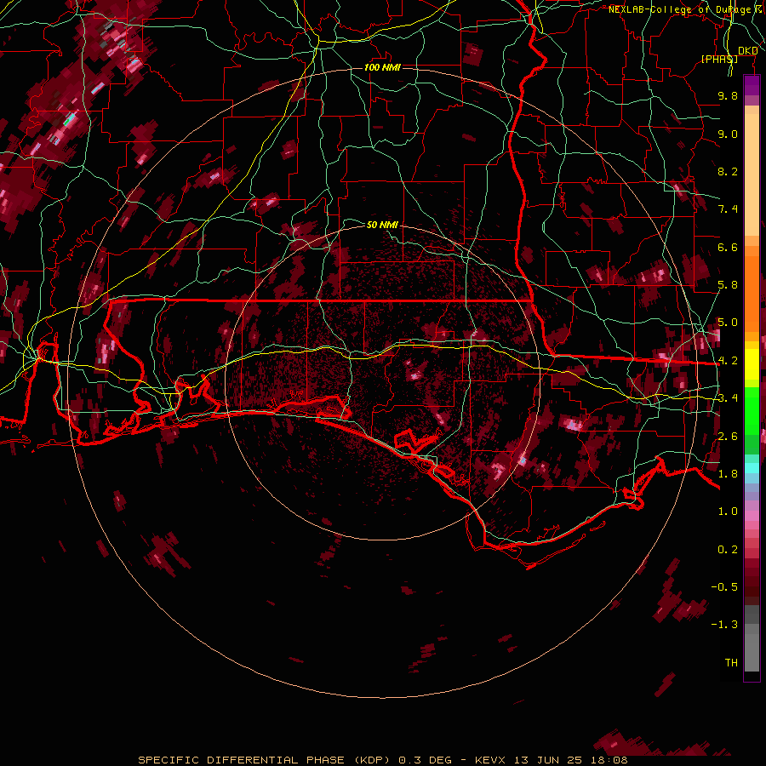The width and height of the screenshot is (766, 766).
Task: Click the 50 NMI range ring label
Action: pos(382,225)
